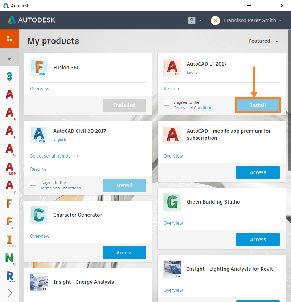Expand the sidebar with the chevron arrow
The height and width of the screenshot is (302, 291).
click(10, 293)
